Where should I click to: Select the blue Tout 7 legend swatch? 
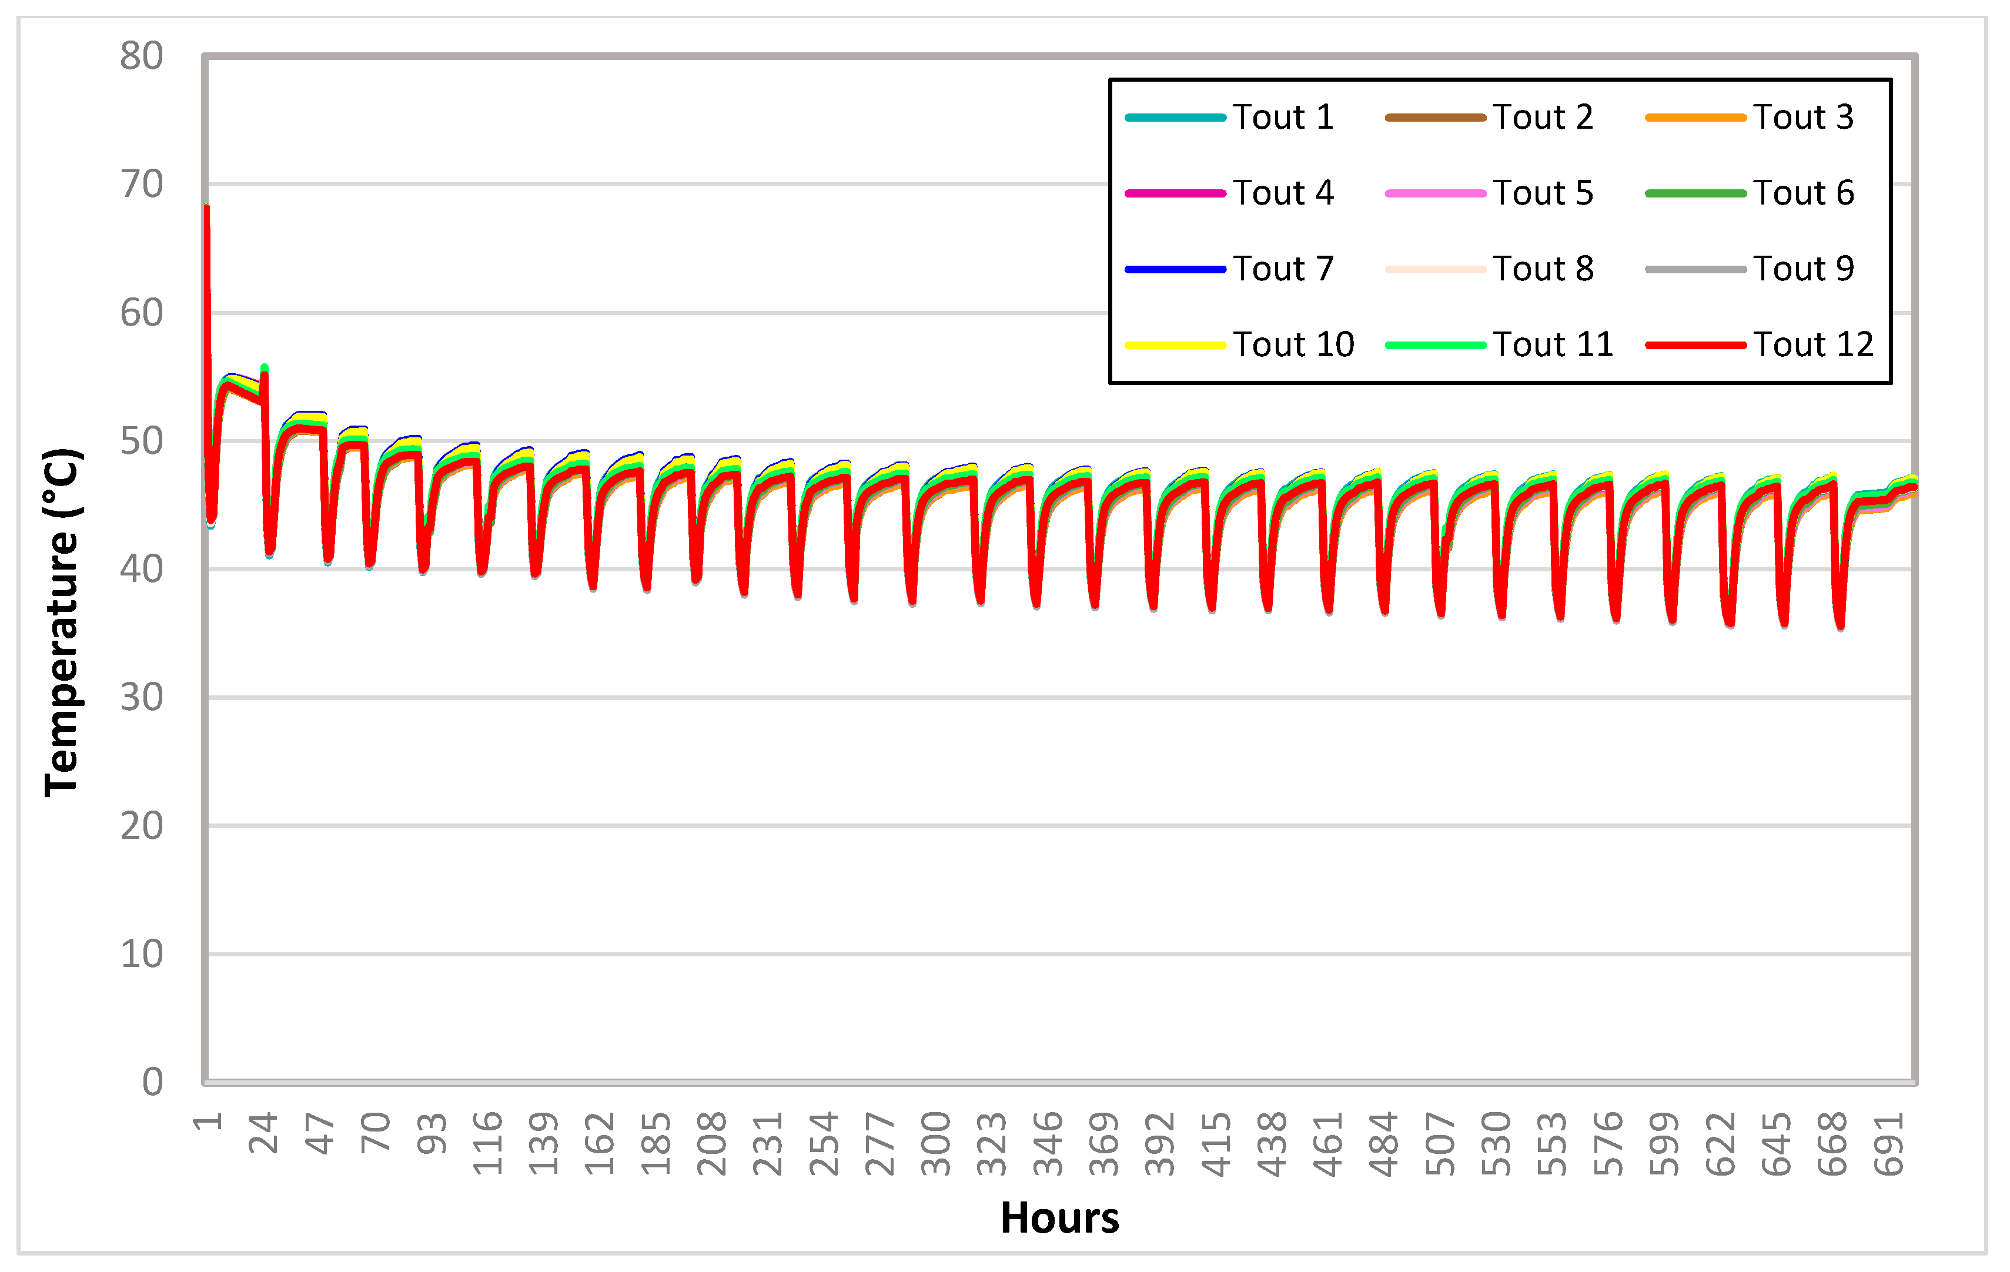coord(1175,270)
